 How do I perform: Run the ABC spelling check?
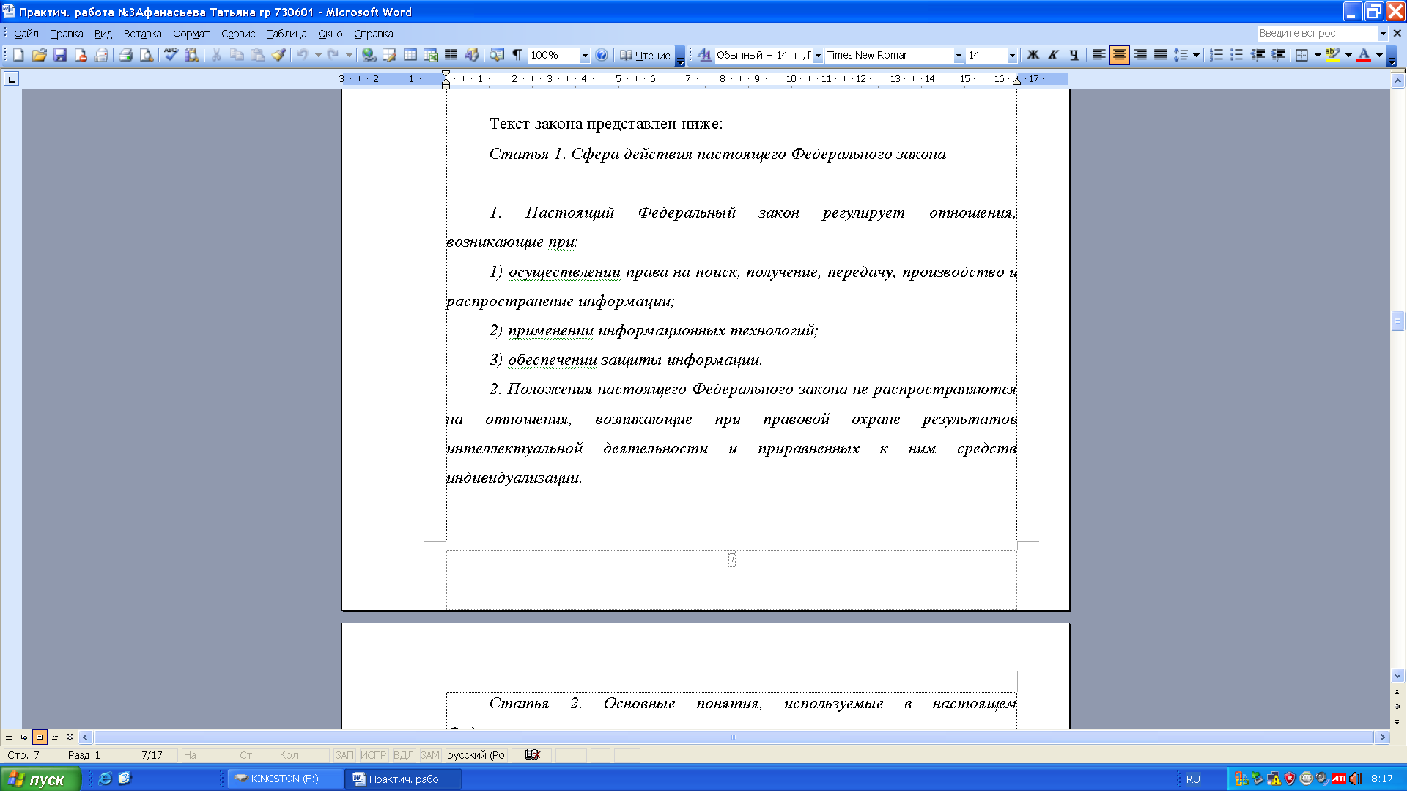point(171,55)
